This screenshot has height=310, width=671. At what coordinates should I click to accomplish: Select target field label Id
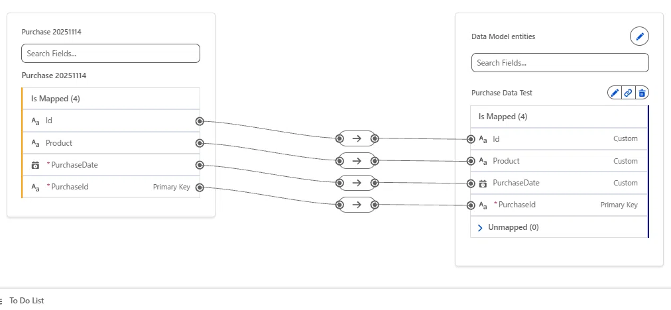496,139
